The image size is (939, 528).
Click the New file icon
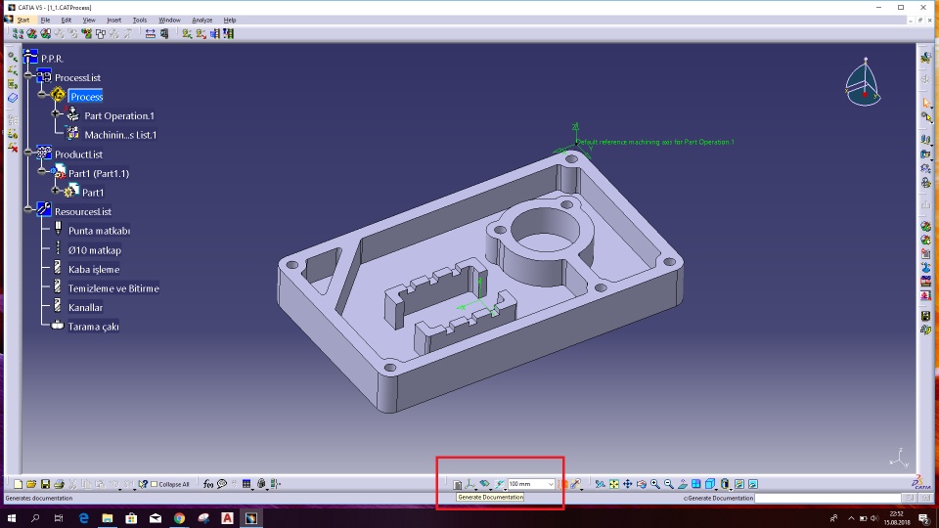[18, 484]
